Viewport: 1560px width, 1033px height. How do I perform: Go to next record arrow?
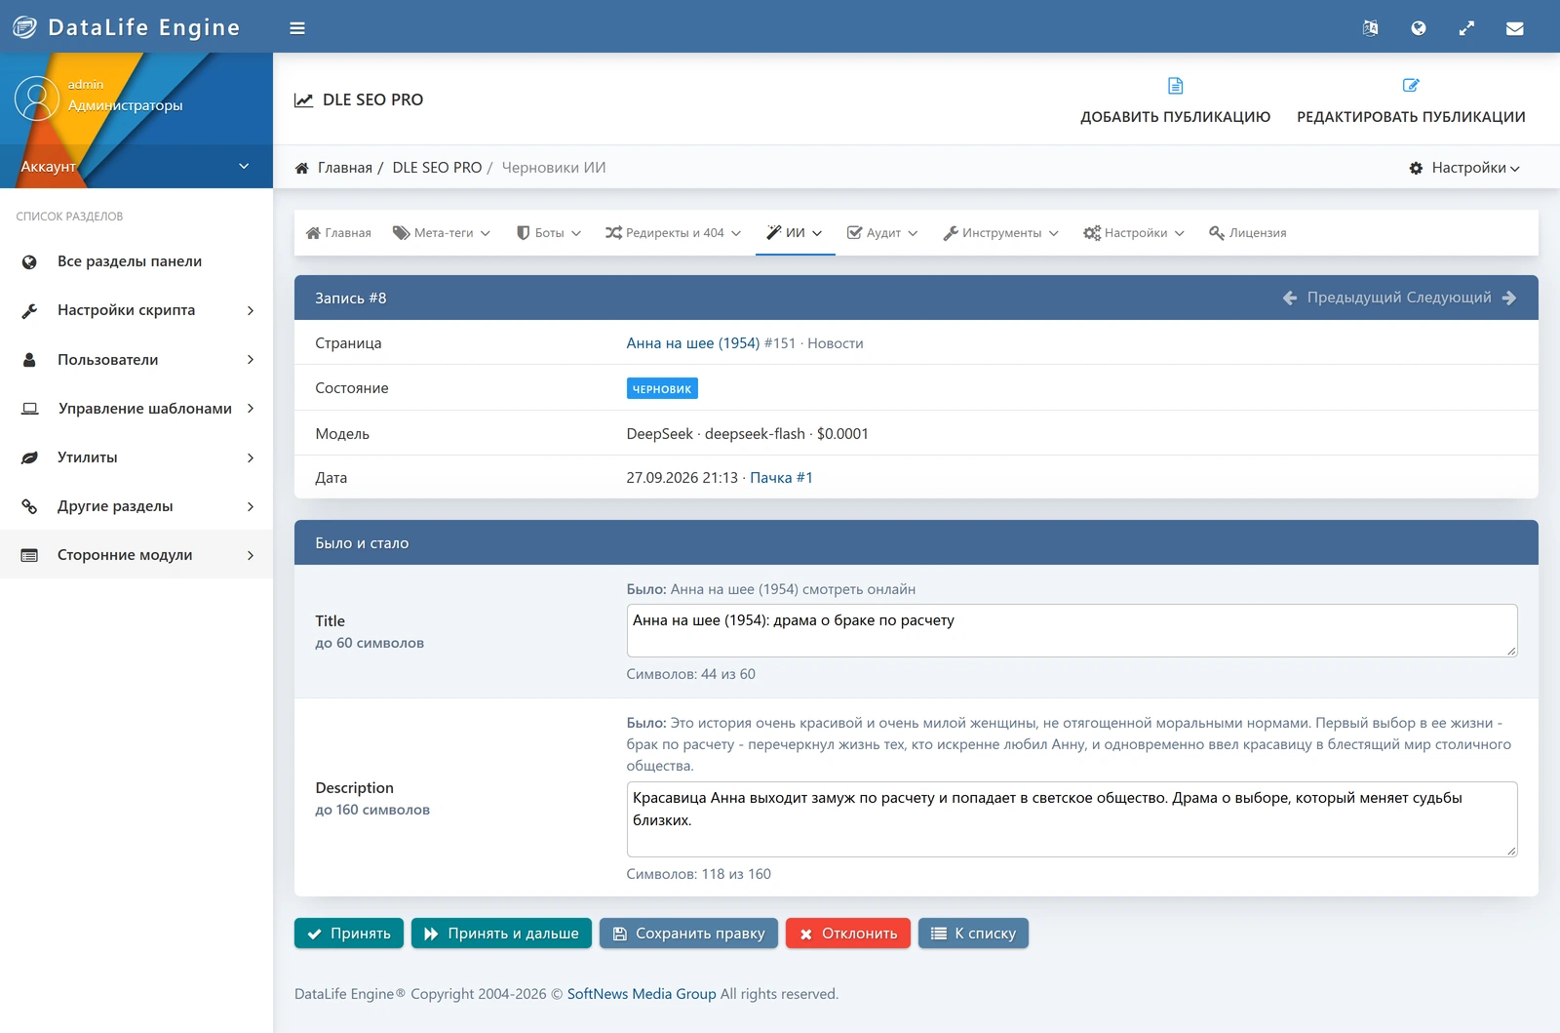(1509, 298)
